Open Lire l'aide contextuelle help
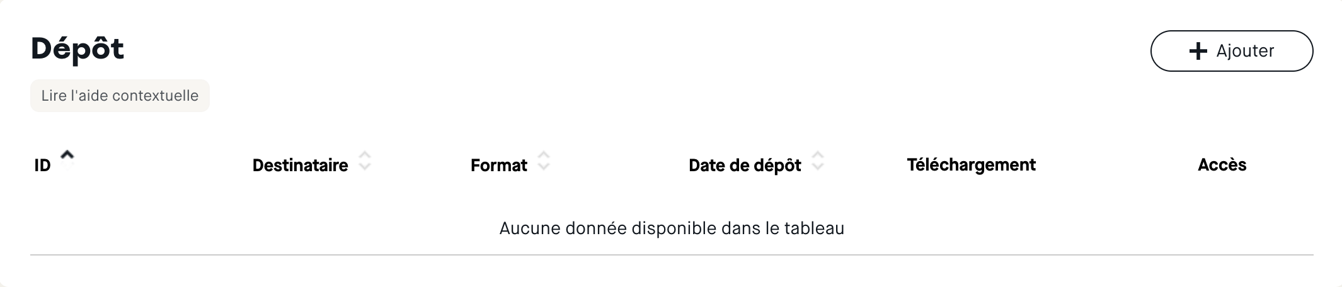The height and width of the screenshot is (287, 1342). coord(120,96)
